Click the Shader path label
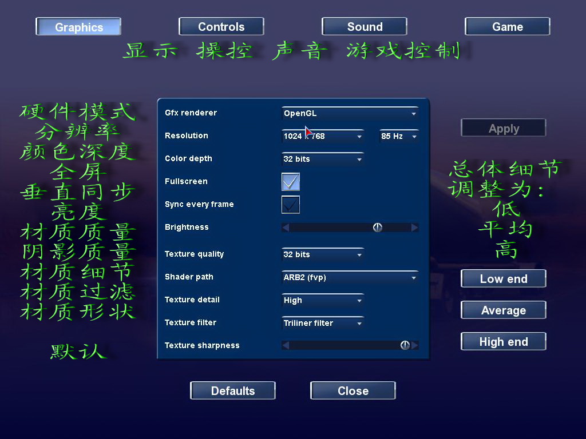 pyautogui.click(x=189, y=277)
